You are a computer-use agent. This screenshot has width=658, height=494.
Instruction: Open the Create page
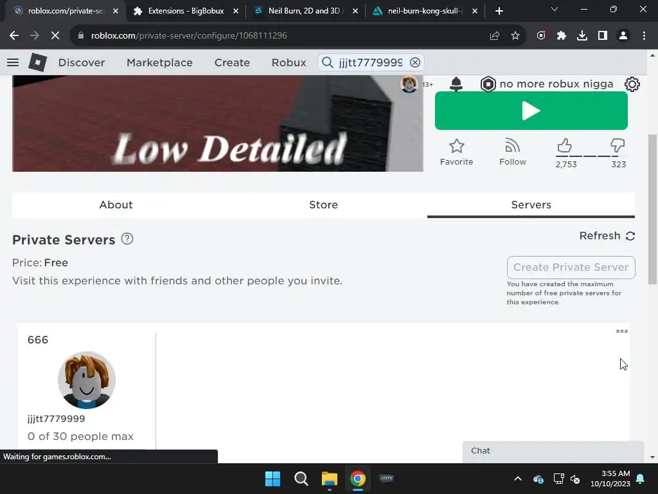pyautogui.click(x=232, y=62)
